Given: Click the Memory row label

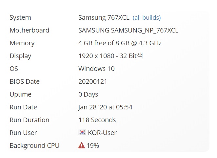Looking at the screenshot, I should (22, 43).
